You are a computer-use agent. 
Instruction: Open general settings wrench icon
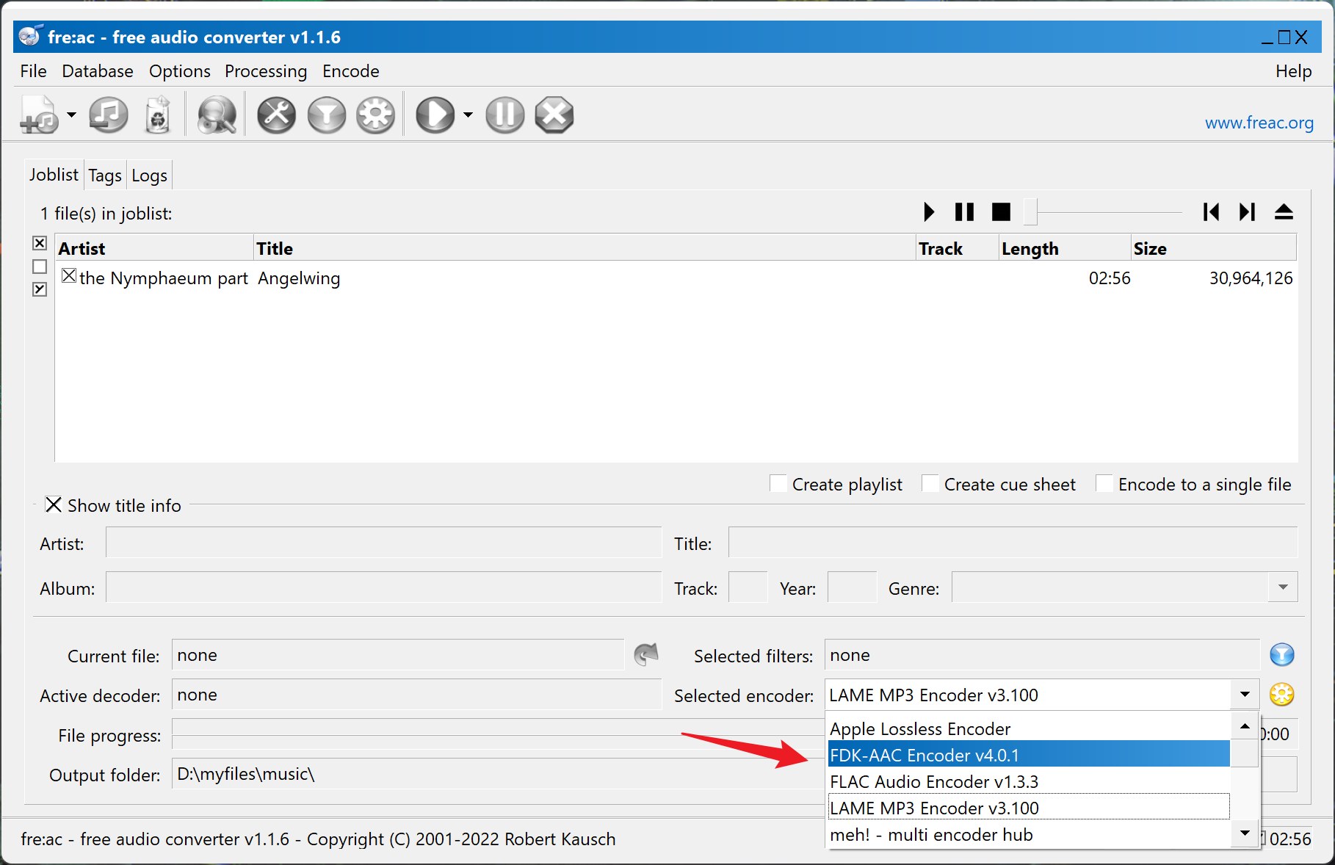276,115
